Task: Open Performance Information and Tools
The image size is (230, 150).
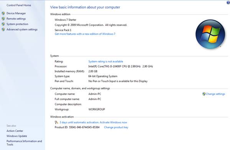Action: 24,143
